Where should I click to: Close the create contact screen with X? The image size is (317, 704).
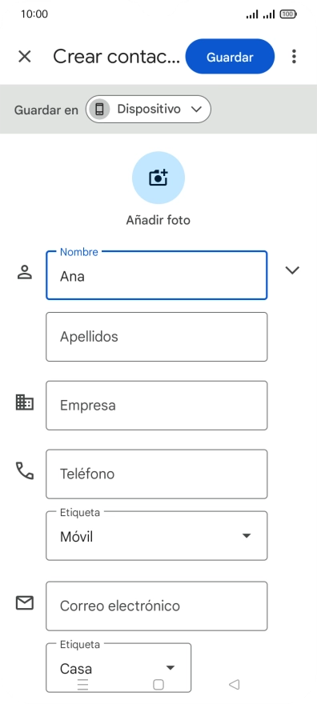[x=24, y=57]
